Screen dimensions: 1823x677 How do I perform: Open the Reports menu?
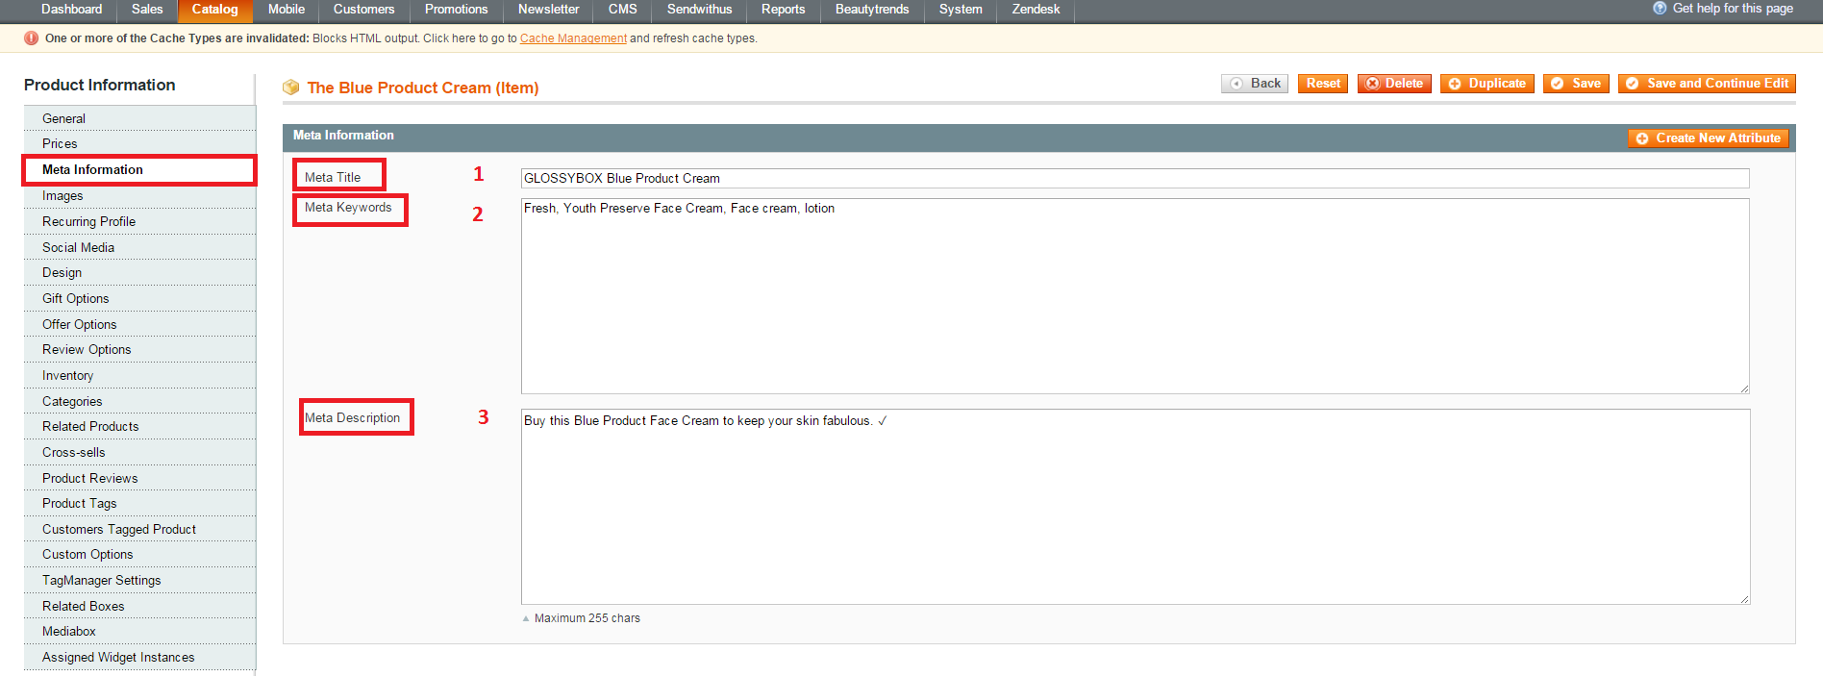(x=784, y=10)
